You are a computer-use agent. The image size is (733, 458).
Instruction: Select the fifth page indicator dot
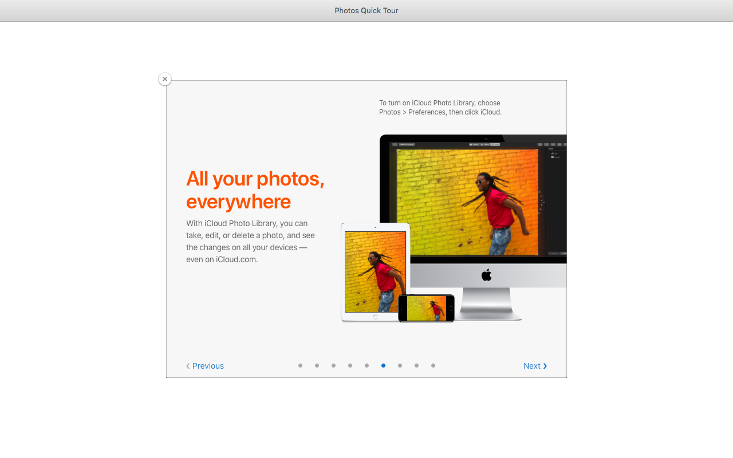click(x=366, y=365)
